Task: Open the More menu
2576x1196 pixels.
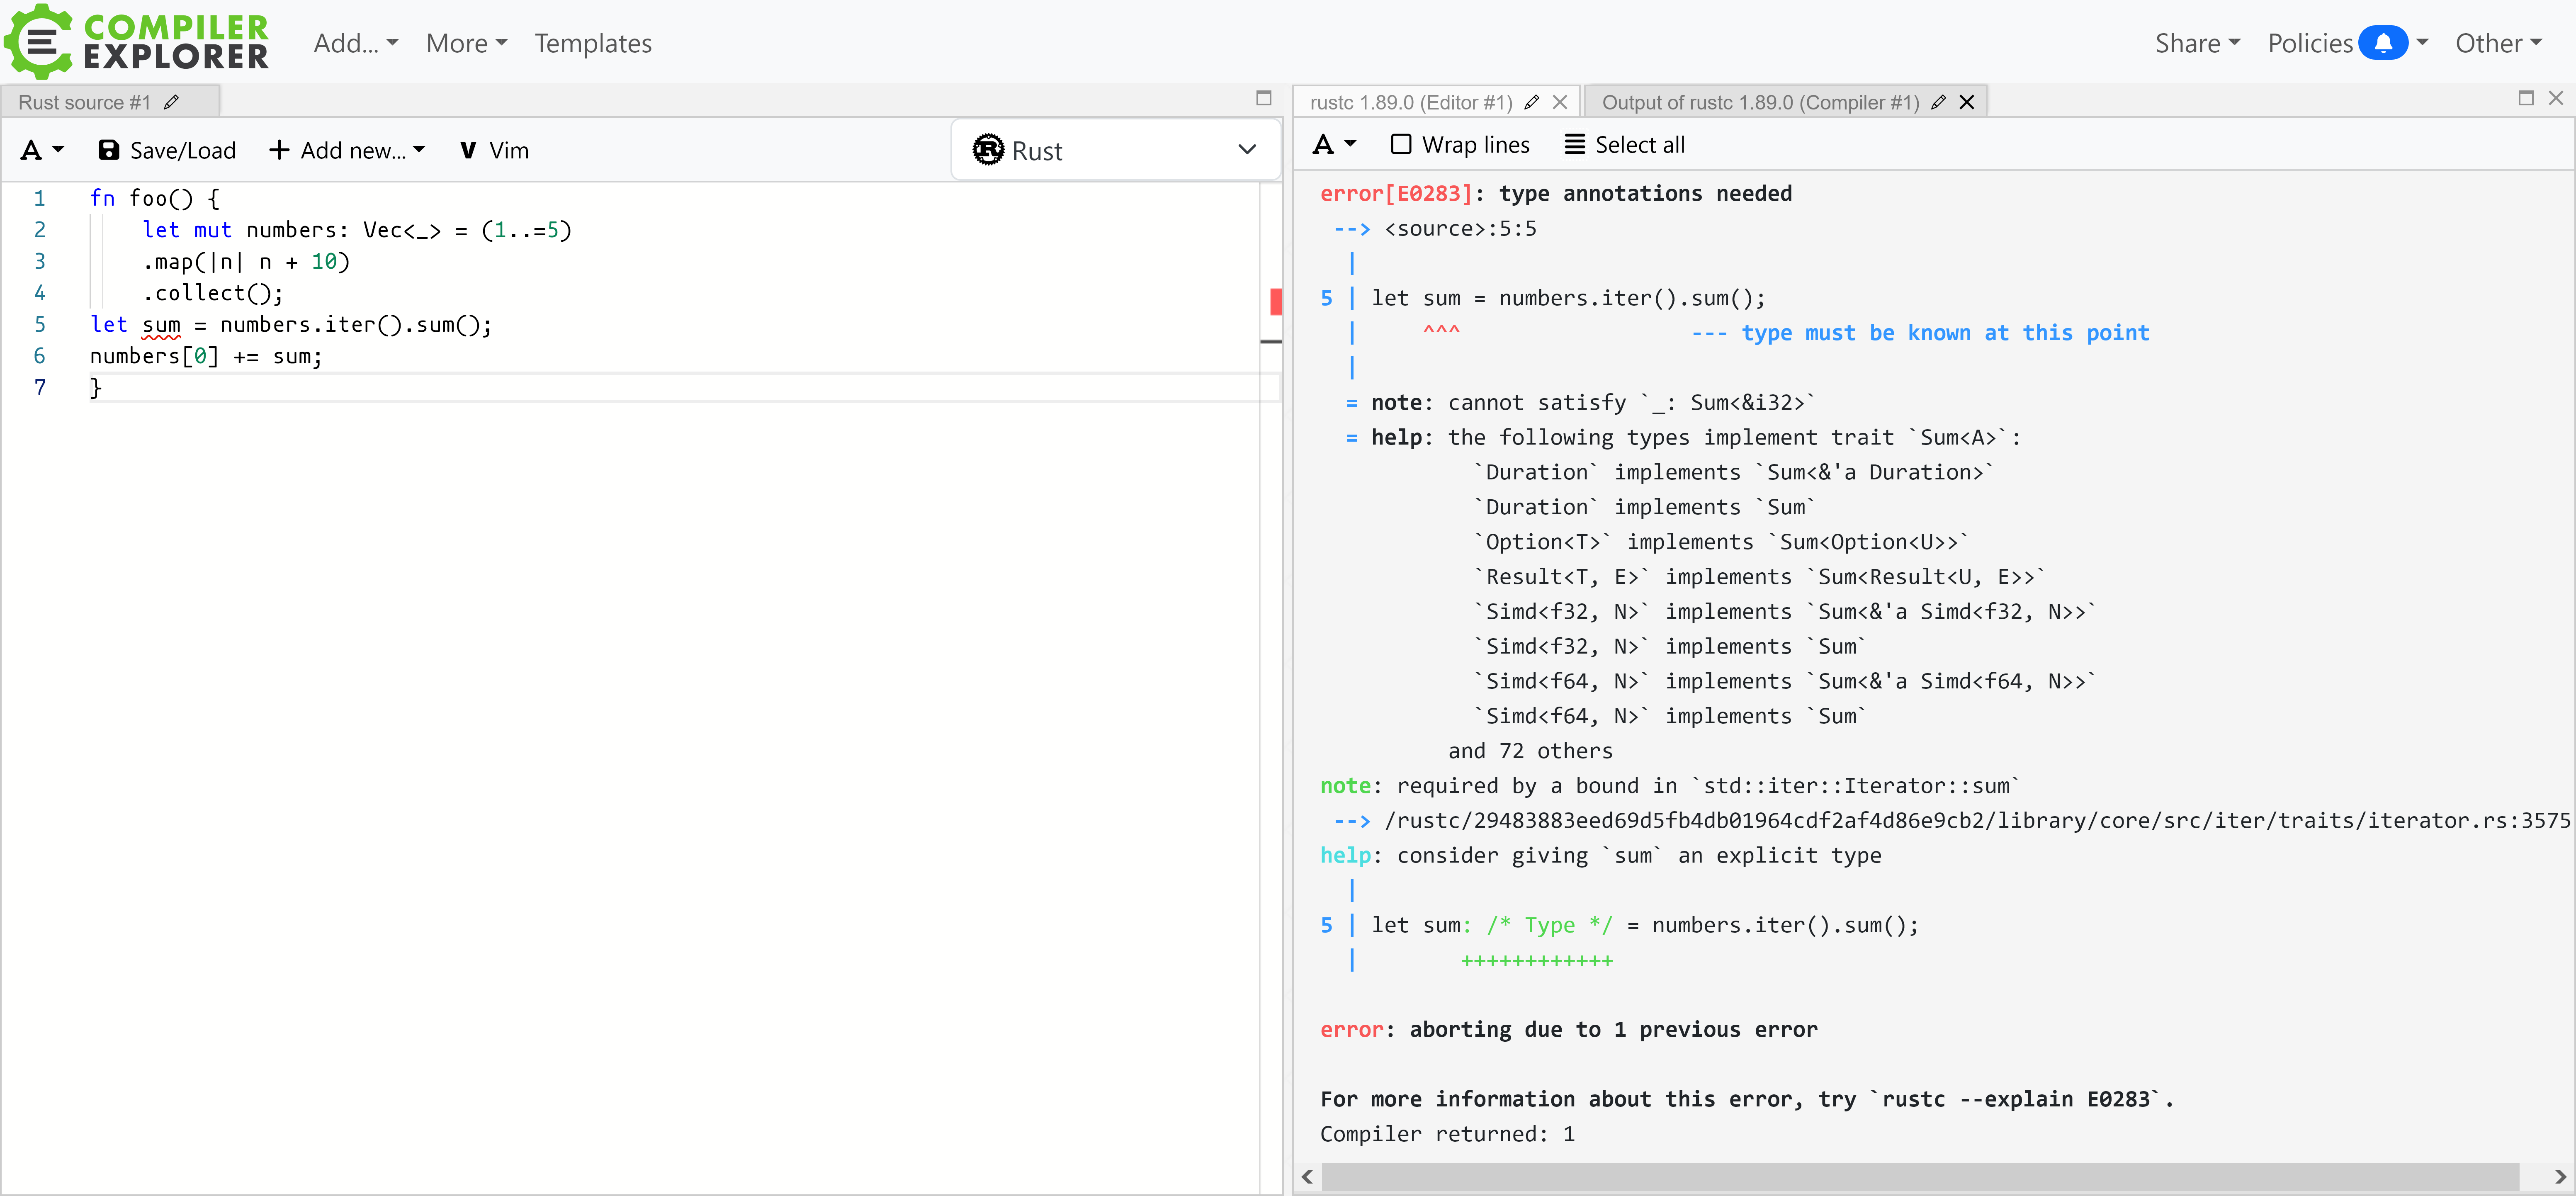Action: click(x=466, y=43)
